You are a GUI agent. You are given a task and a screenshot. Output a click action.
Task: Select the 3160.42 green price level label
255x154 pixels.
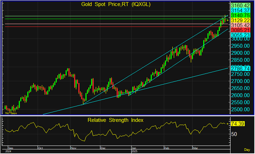(x=239, y=6)
